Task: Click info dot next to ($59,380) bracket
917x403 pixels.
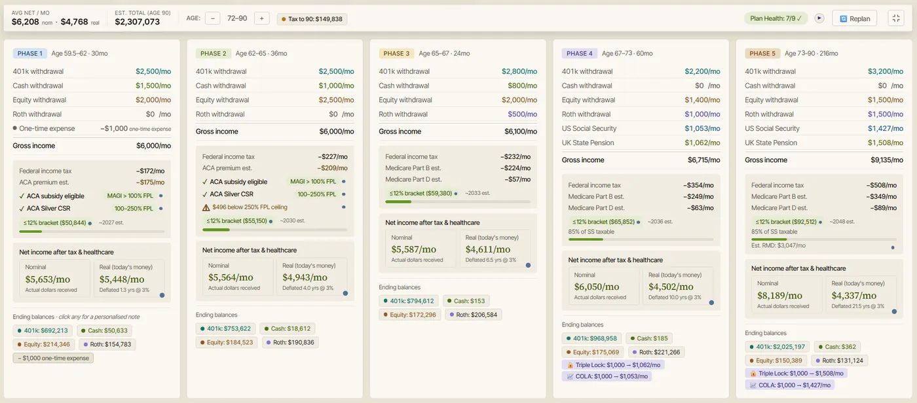Action: click(456, 194)
